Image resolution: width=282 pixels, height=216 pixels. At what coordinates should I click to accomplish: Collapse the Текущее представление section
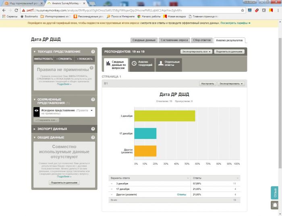tap(35, 52)
